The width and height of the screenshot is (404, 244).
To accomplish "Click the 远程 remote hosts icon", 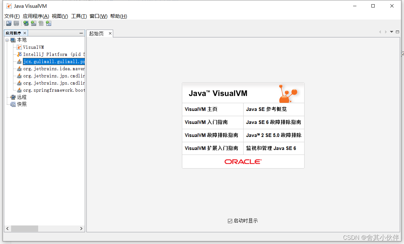I will [x=13, y=97].
